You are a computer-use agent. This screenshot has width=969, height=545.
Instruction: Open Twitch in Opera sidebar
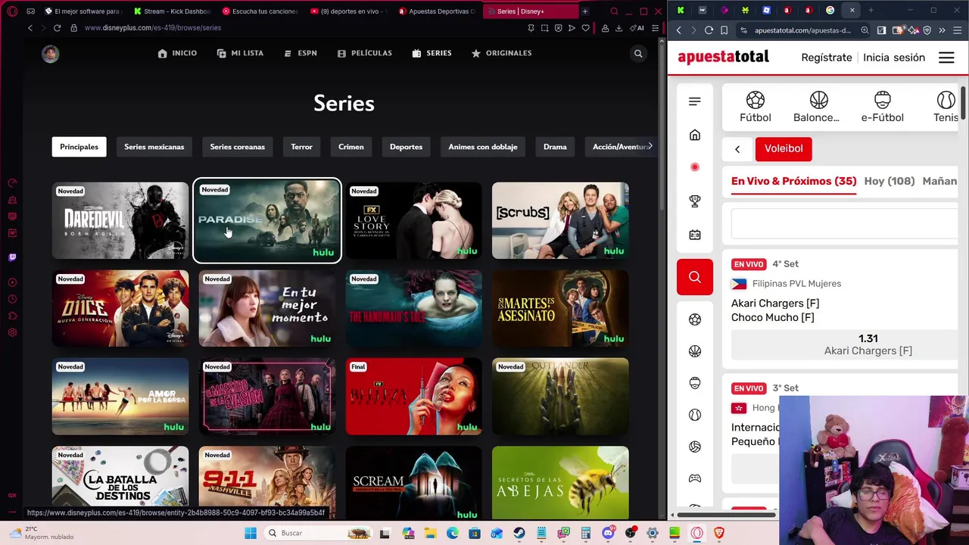12,257
